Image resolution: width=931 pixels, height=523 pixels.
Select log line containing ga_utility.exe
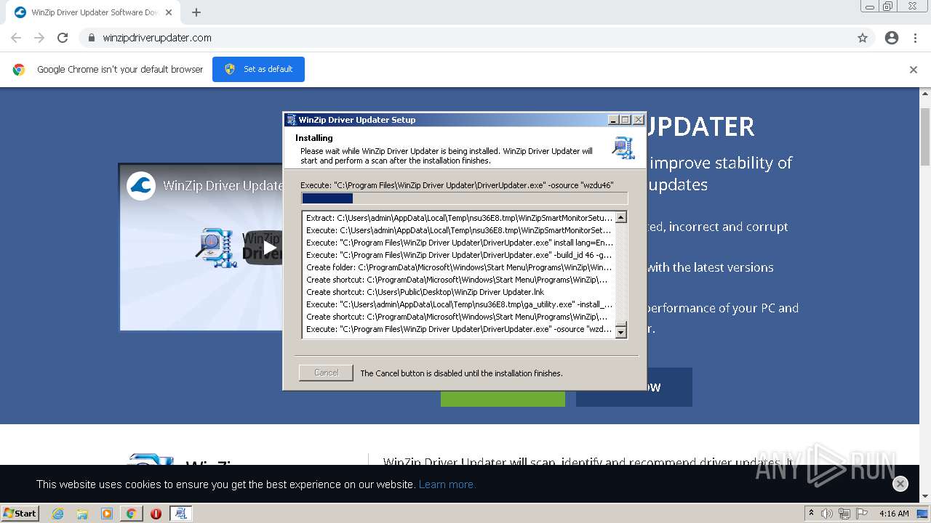coord(460,304)
